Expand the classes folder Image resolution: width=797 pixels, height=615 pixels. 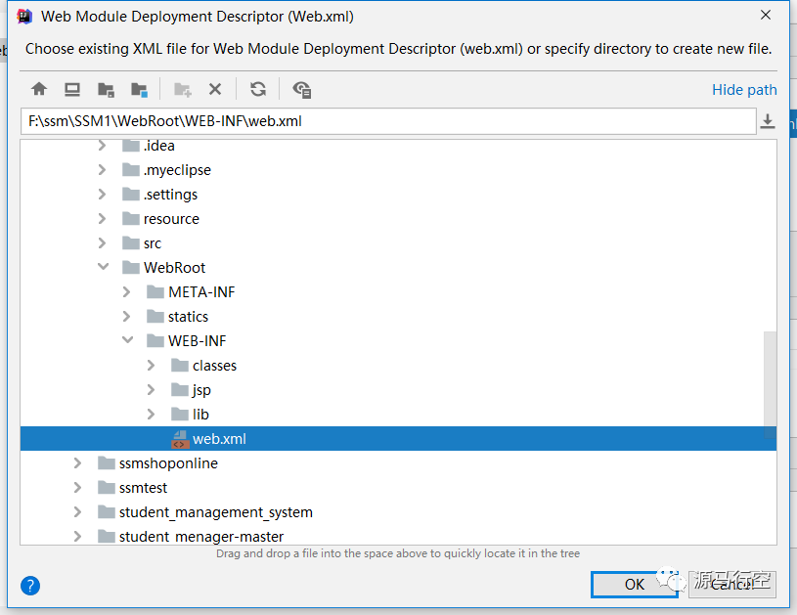pyautogui.click(x=152, y=366)
